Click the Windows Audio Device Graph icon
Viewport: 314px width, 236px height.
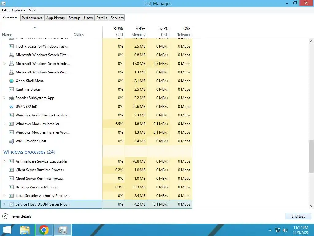[x=11, y=115]
